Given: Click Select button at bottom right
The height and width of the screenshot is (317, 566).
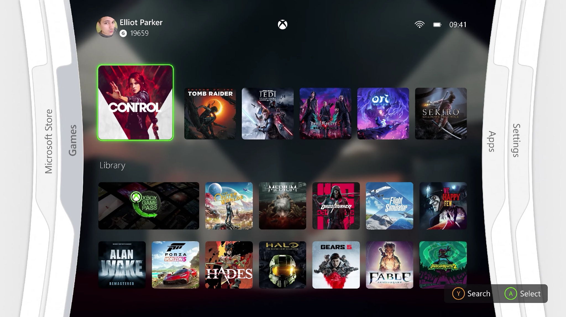Looking at the screenshot, I should [523, 293].
